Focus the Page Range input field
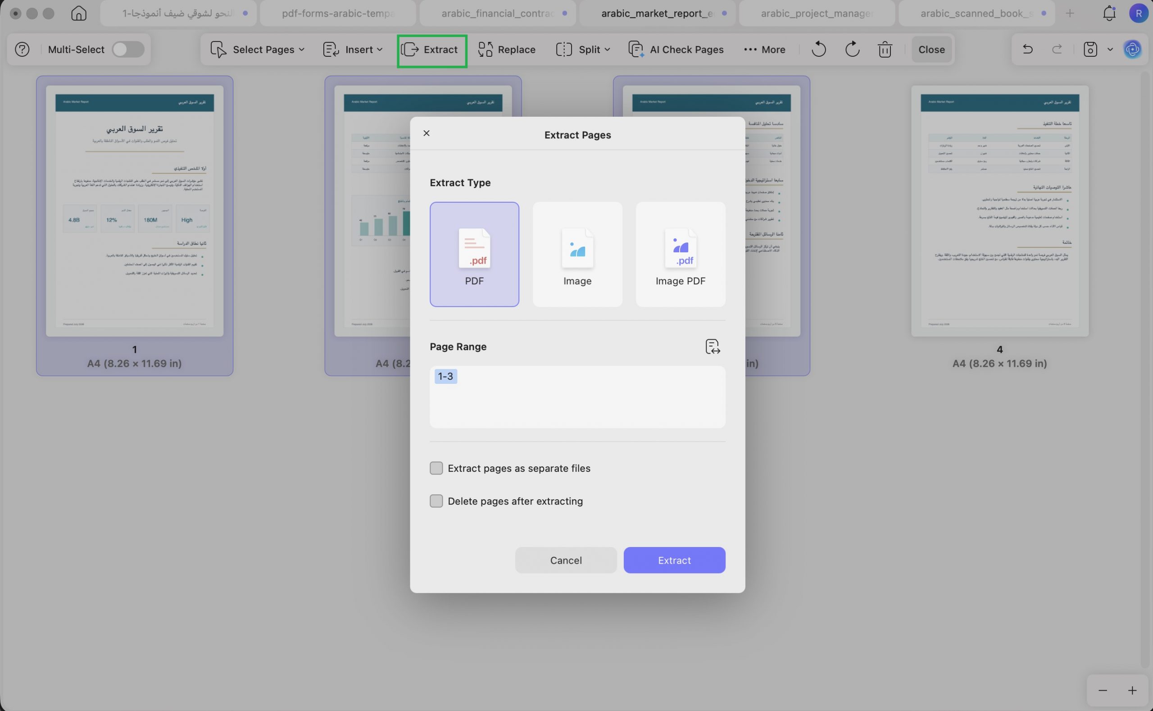This screenshot has width=1153, height=711. pyautogui.click(x=577, y=397)
